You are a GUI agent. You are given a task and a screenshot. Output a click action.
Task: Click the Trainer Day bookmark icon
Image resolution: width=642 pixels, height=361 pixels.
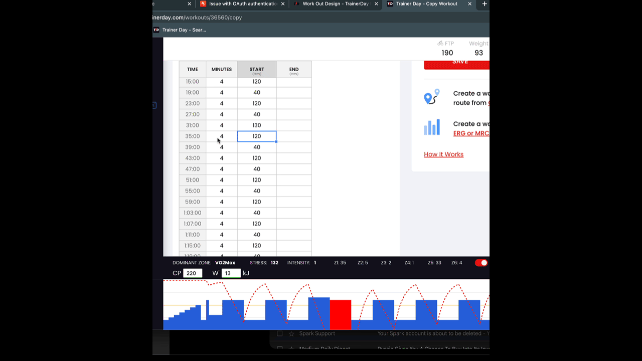[x=156, y=30]
